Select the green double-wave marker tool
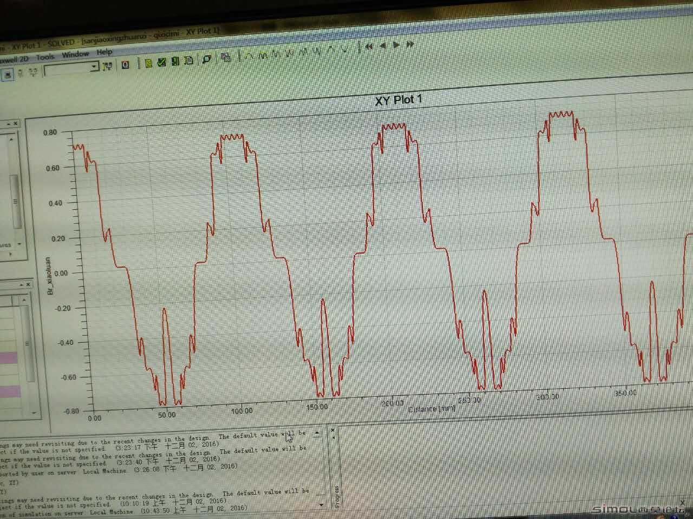Image resolution: width=693 pixels, height=519 pixels. 263,55
